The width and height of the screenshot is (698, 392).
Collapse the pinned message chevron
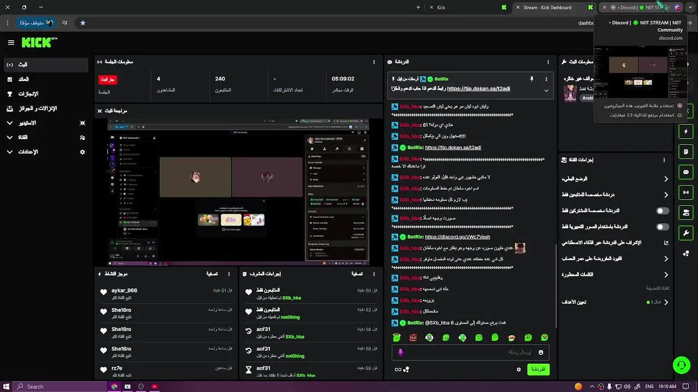[546, 90]
